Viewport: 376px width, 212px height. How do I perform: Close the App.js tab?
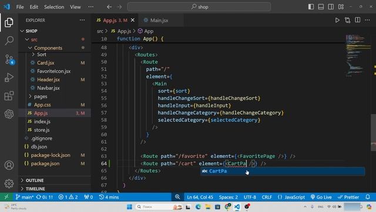pyautogui.click(x=133, y=21)
